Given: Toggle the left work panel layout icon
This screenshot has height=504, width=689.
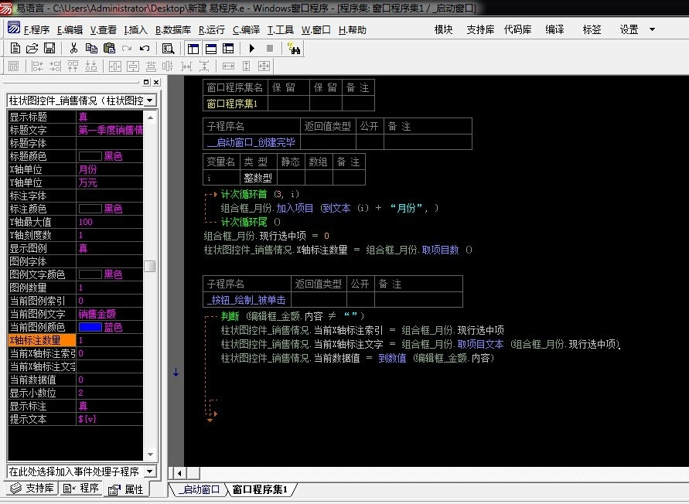Looking at the screenshot, I should 193,49.
